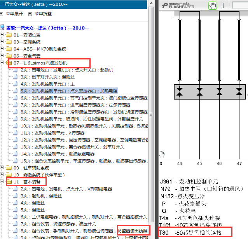Open 3页:起动机,保险丝
This screenshot has height=239, width=248.
(x=41, y=196)
